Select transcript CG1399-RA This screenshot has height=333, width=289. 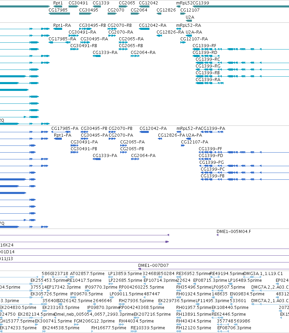(208, 80)
